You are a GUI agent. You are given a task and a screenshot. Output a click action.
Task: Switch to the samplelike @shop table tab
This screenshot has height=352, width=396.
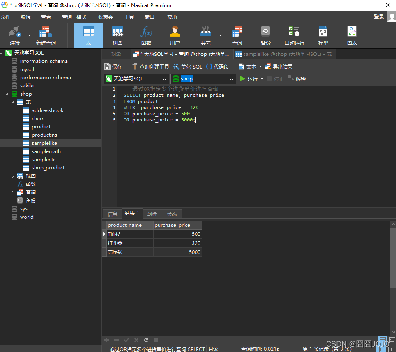click(285, 54)
